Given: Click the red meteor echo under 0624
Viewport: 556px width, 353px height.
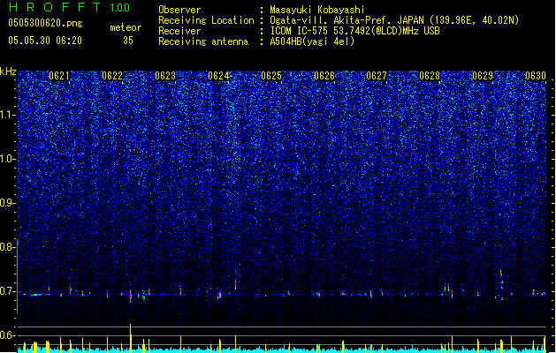Looking at the screenshot, I should [235, 284].
